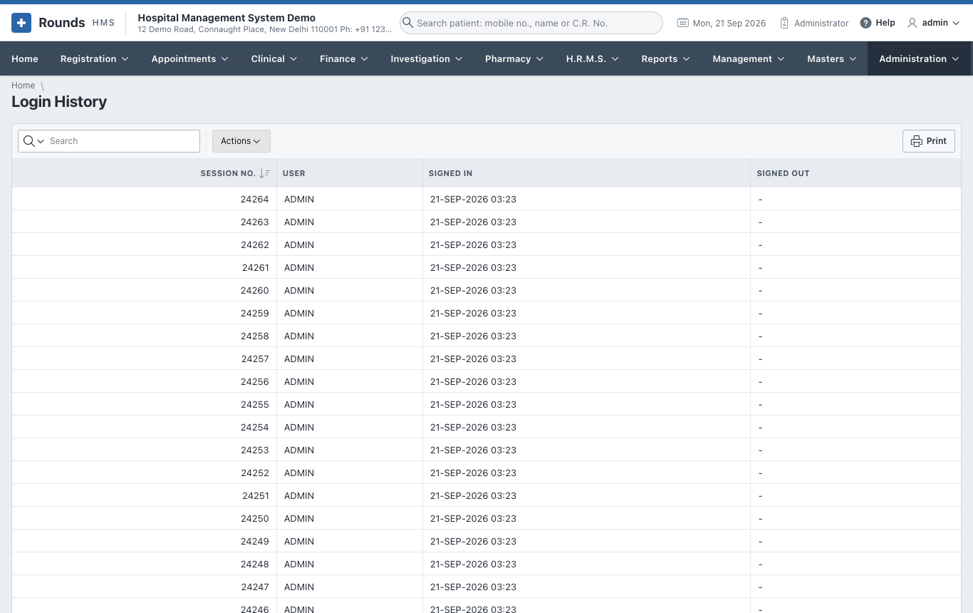Click the hospital address line text
973x613 pixels.
click(x=264, y=30)
